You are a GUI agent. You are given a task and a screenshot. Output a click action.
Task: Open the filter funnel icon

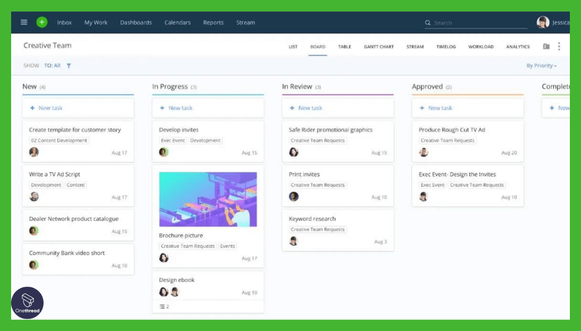pos(68,65)
